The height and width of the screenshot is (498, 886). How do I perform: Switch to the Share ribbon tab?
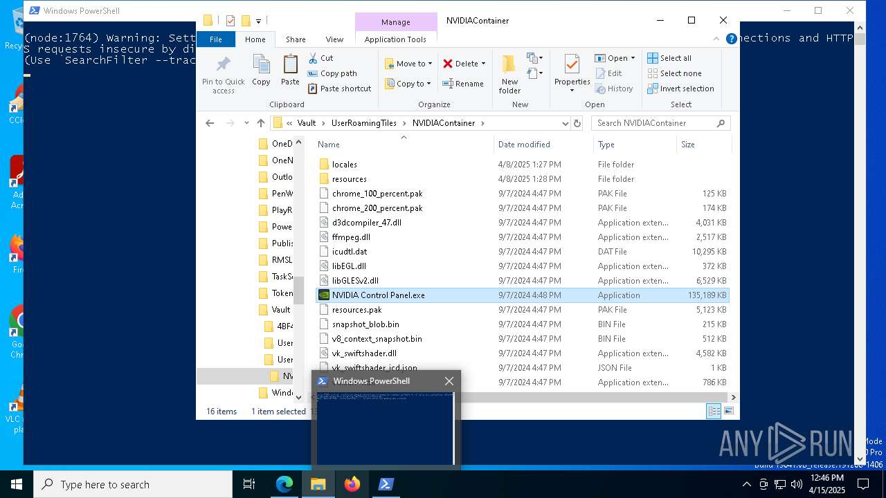(x=296, y=39)
